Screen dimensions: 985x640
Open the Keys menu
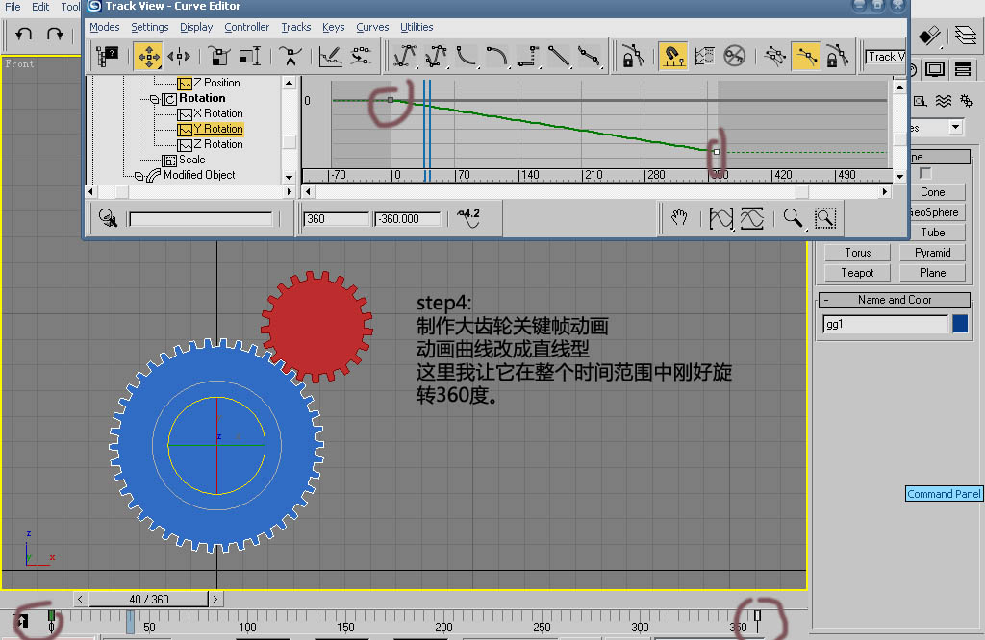pyautogui.click(x=334, y=27)
